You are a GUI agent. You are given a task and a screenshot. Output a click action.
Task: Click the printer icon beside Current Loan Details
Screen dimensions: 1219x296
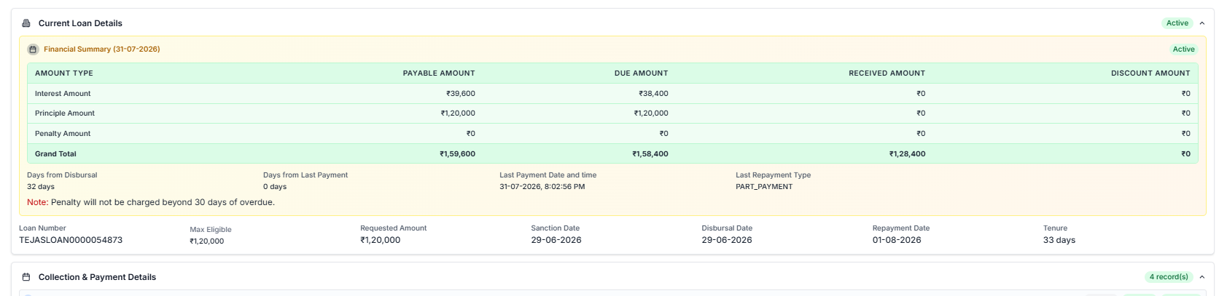26,23
